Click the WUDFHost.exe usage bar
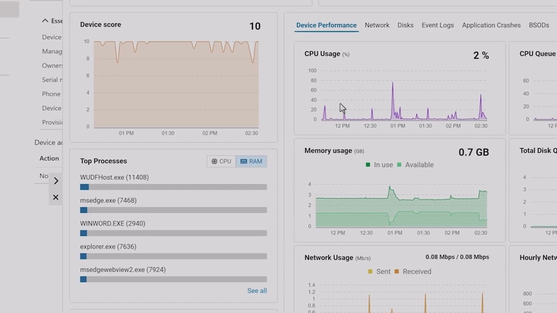Screen dimensions: 557x313 pyautogui.click(x=173, y=187)
